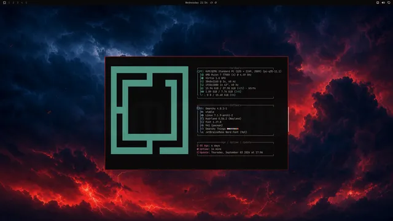Click the 'Hardware' section header

235,68
